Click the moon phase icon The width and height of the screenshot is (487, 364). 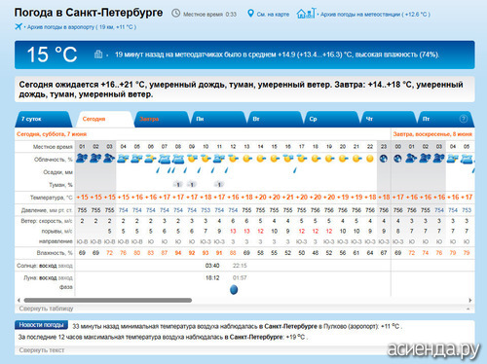click(234, 289)
